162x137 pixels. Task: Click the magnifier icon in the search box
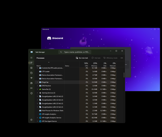coord(61,52)
